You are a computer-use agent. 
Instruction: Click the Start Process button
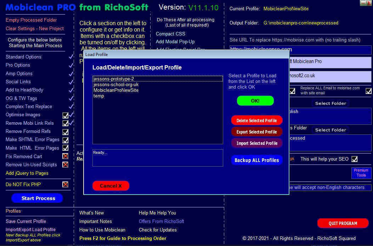(x=37, y=198)
